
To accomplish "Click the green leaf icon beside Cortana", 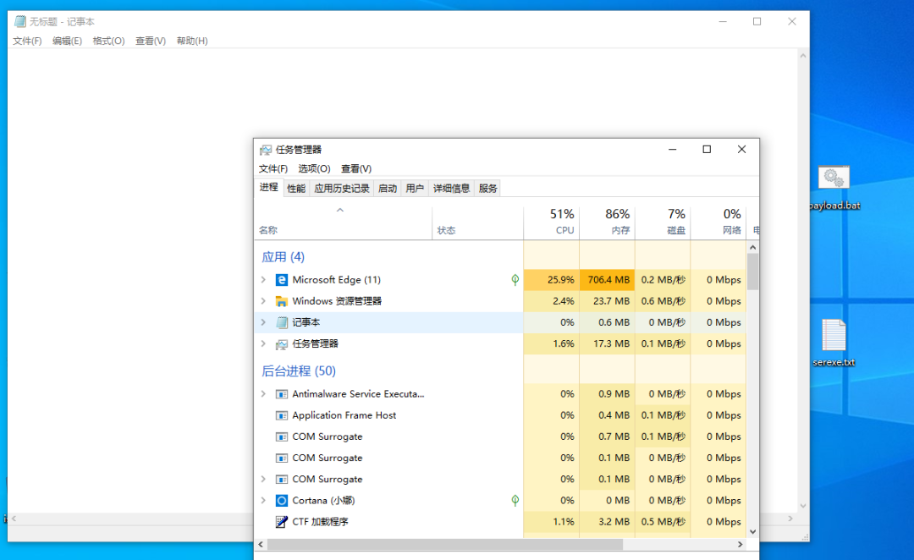I will 515,500.
